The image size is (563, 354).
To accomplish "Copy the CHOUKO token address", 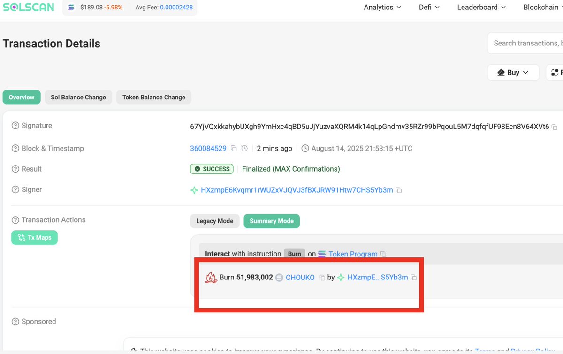I will (322, 278).
